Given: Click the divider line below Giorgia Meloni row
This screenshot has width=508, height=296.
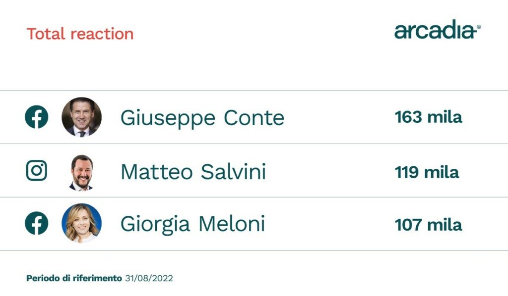Looking at the screenshot, I should point(254,251).
